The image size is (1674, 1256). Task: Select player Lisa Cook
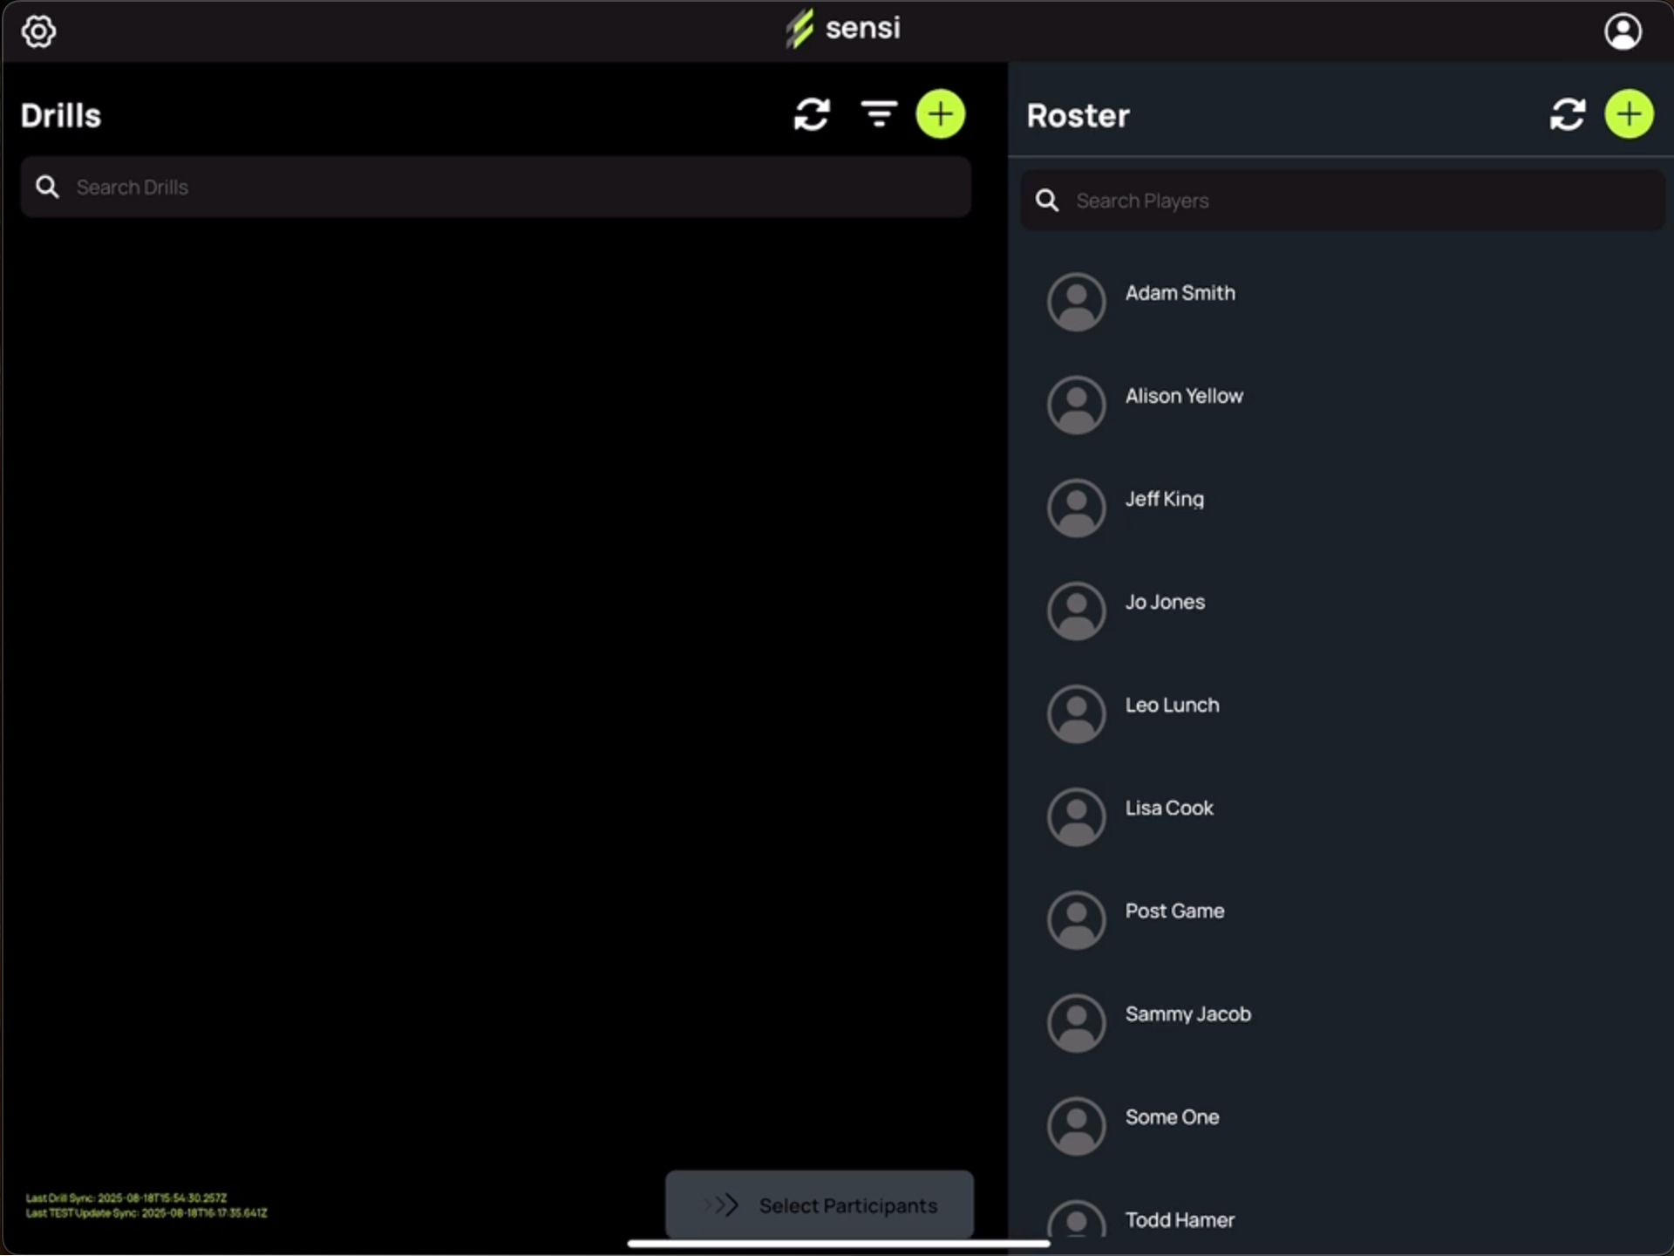point(1168,809)
